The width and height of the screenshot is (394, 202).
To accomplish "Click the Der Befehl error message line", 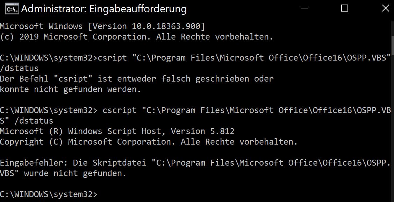I will (137, 79).
